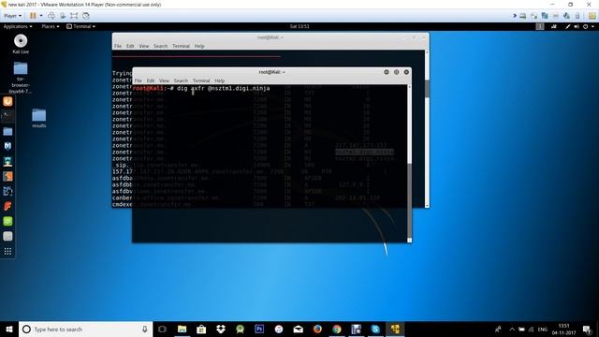This screenshot has width=599, height=337.
Task: Open Help menu in front terminal
Action: click(220, 81)
